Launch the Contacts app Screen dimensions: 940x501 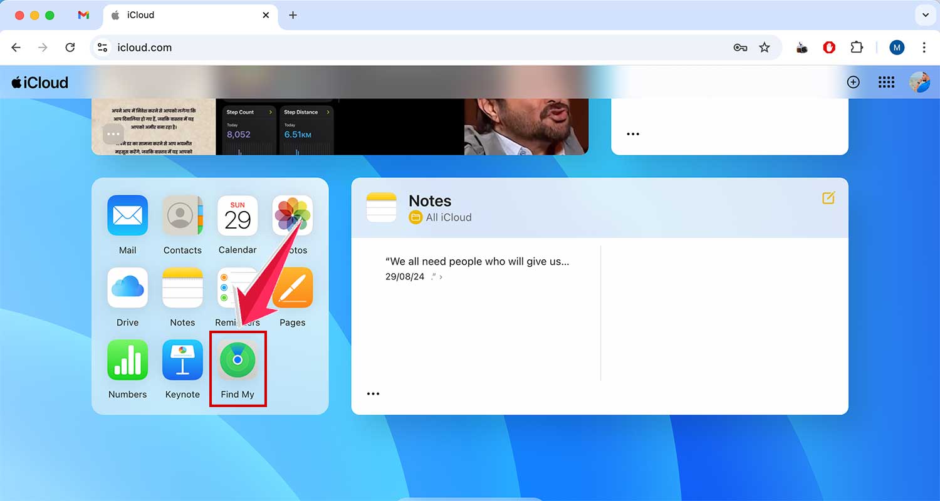[x=182, y=215]
